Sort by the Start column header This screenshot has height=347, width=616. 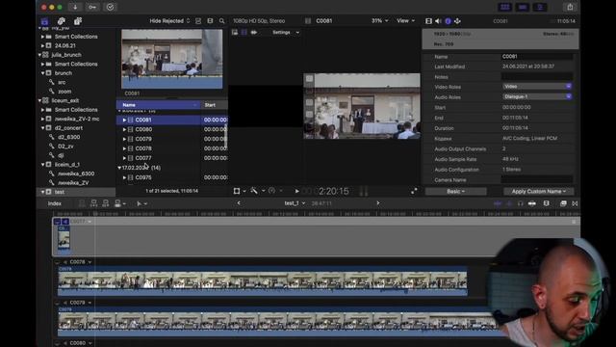(x=215, y=105)
